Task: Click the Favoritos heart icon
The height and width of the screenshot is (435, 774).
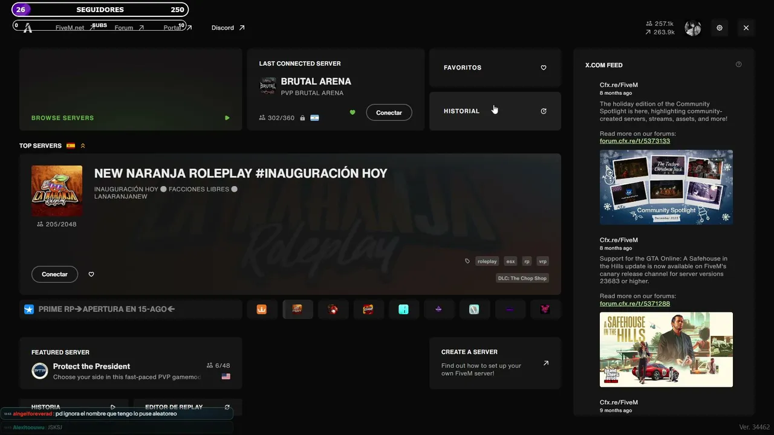Action: click(x=544, y=68)
